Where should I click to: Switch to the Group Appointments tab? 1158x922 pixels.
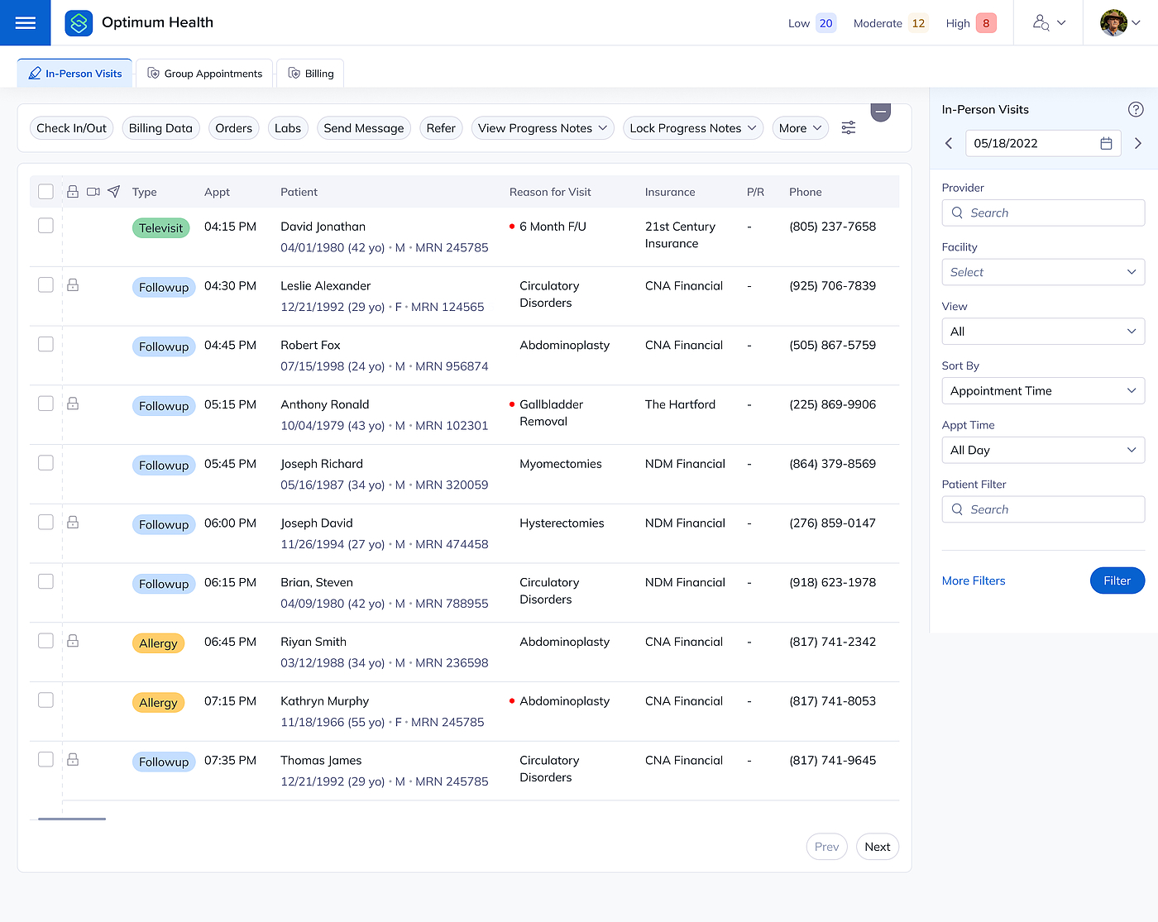coord(205,74)
